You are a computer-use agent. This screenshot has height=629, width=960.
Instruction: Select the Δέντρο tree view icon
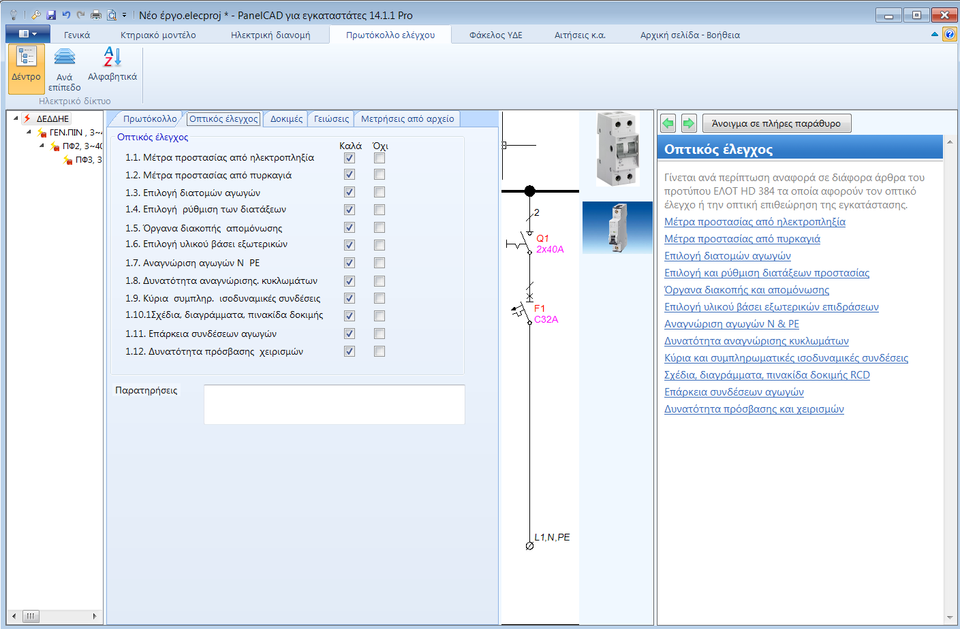click(x=26, y=66)
